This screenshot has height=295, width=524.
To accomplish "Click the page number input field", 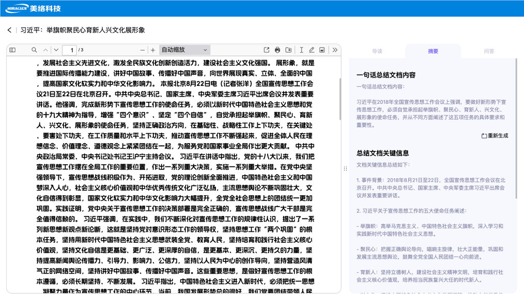I will tap(69, 50).
